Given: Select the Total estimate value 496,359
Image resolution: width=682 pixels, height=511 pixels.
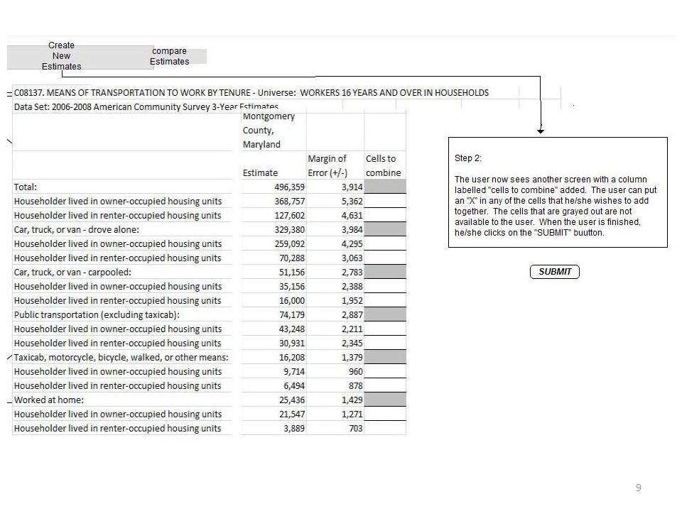Looking at the screenshot, I should [x=289, y=187].
